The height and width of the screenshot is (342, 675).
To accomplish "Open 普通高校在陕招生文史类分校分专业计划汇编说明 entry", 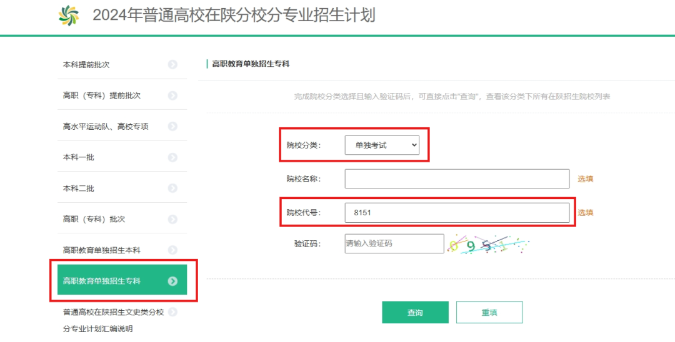I will pos(113,320).
